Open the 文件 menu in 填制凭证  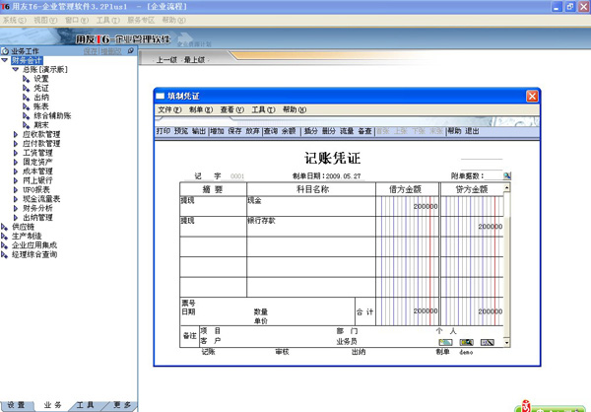coord(169,109)
